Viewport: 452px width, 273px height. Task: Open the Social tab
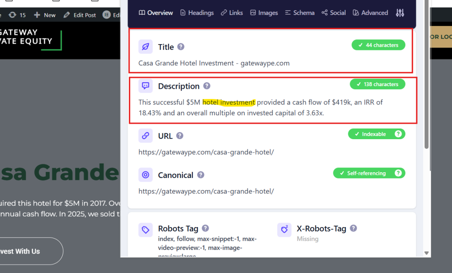coord(334,13)
